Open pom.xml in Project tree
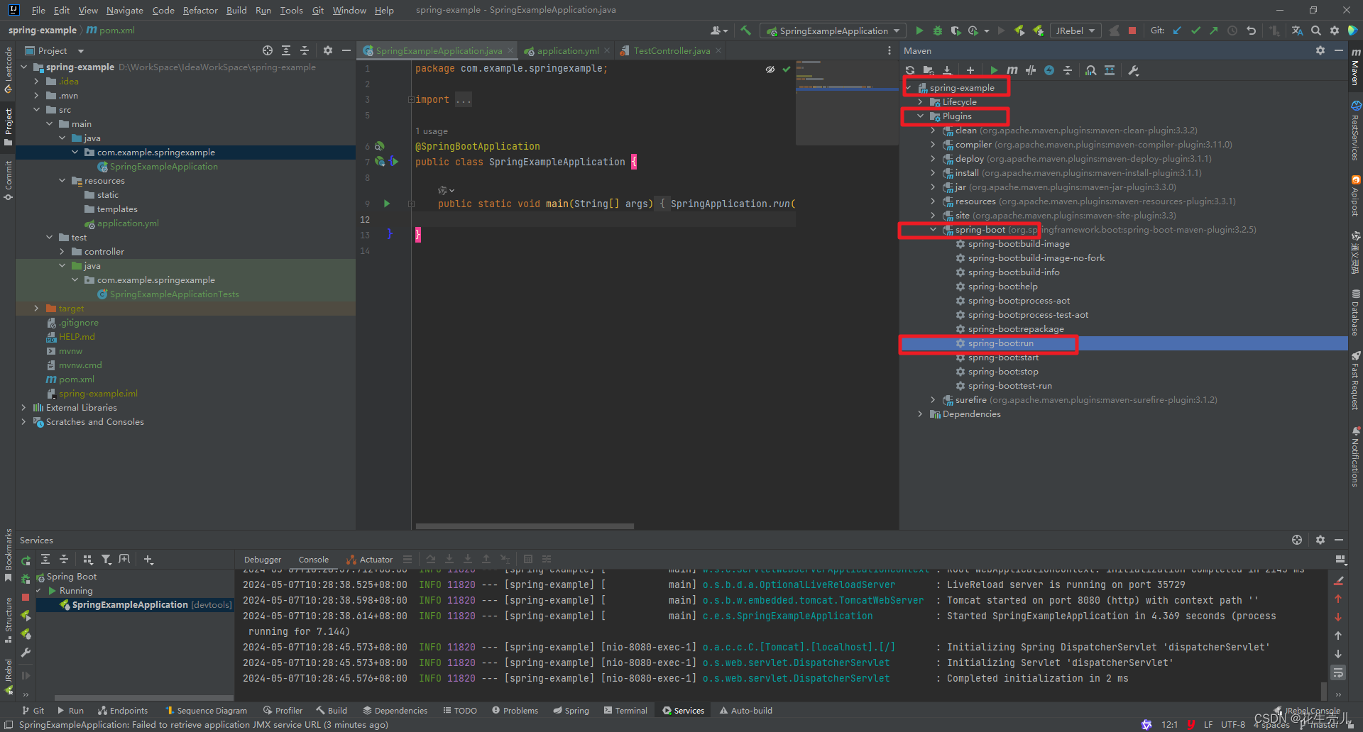This screenshot has height=732, width=1363. (76, 379)
